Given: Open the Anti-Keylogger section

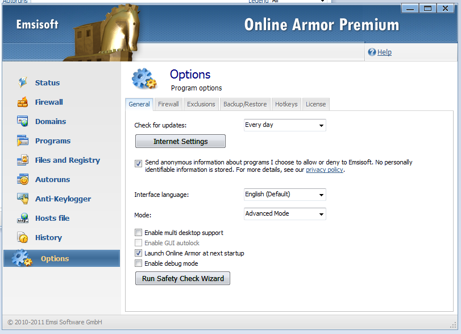Looking at the screenshot, I should (x=63, y=199).
